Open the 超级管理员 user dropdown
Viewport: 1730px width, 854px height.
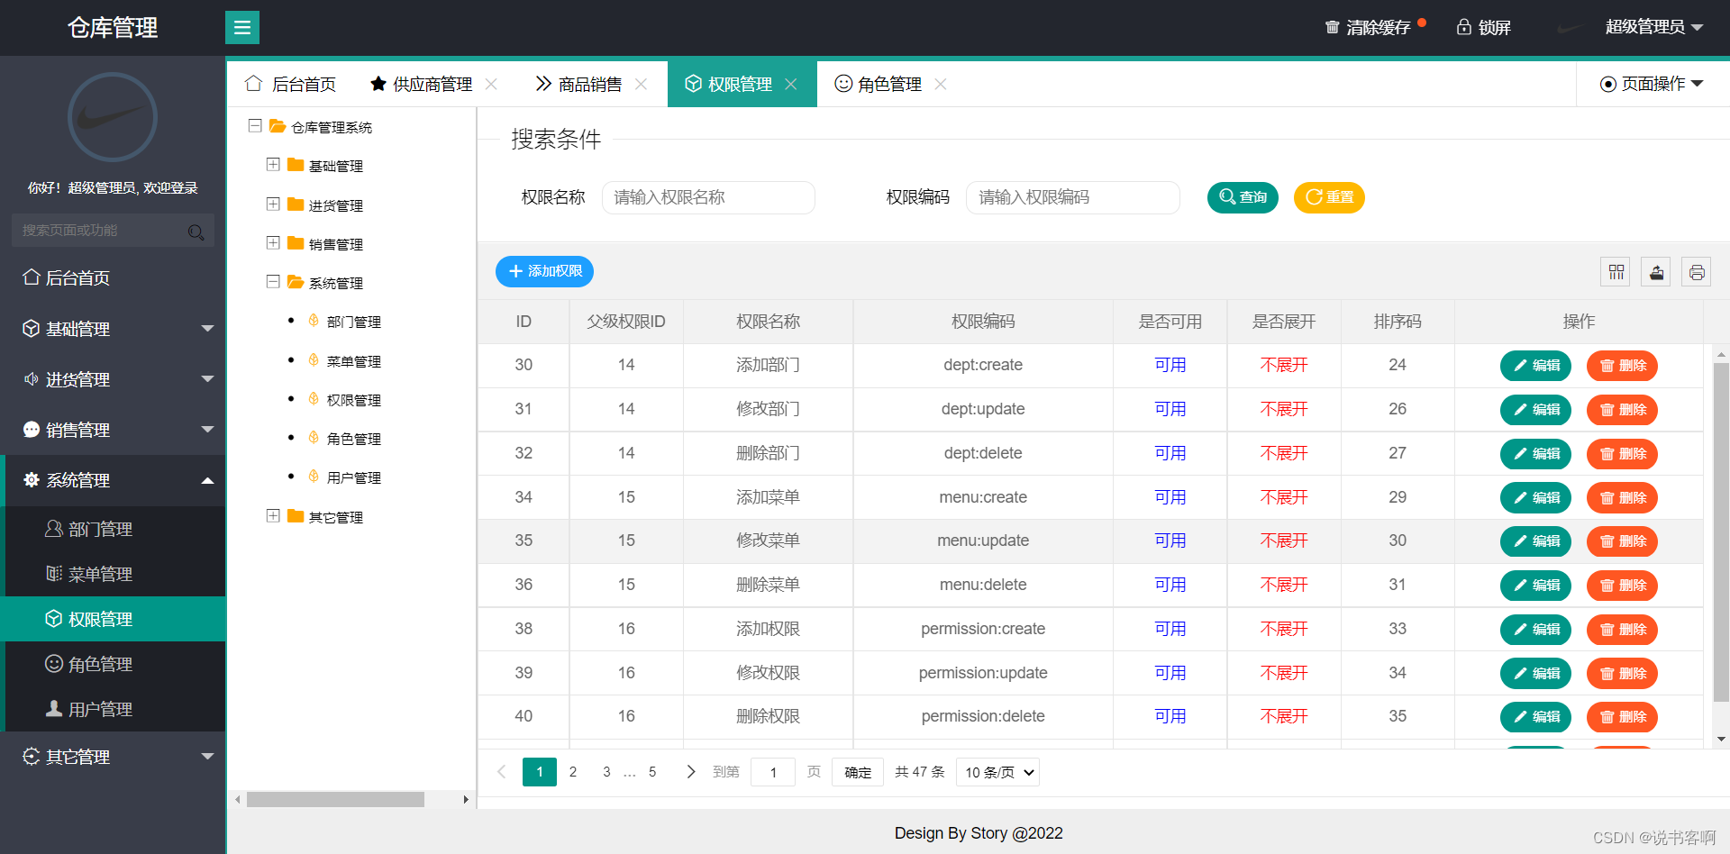point(1653,27)
